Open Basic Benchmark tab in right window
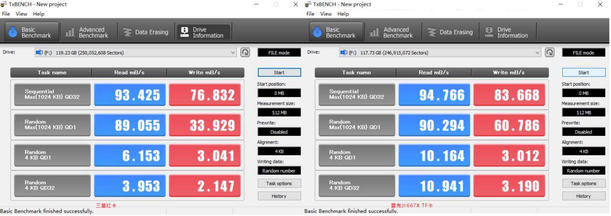611x216 pixels. 336,32
